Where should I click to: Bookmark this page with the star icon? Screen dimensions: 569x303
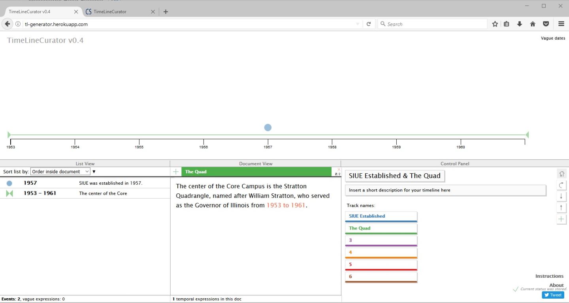coord(495,24)
